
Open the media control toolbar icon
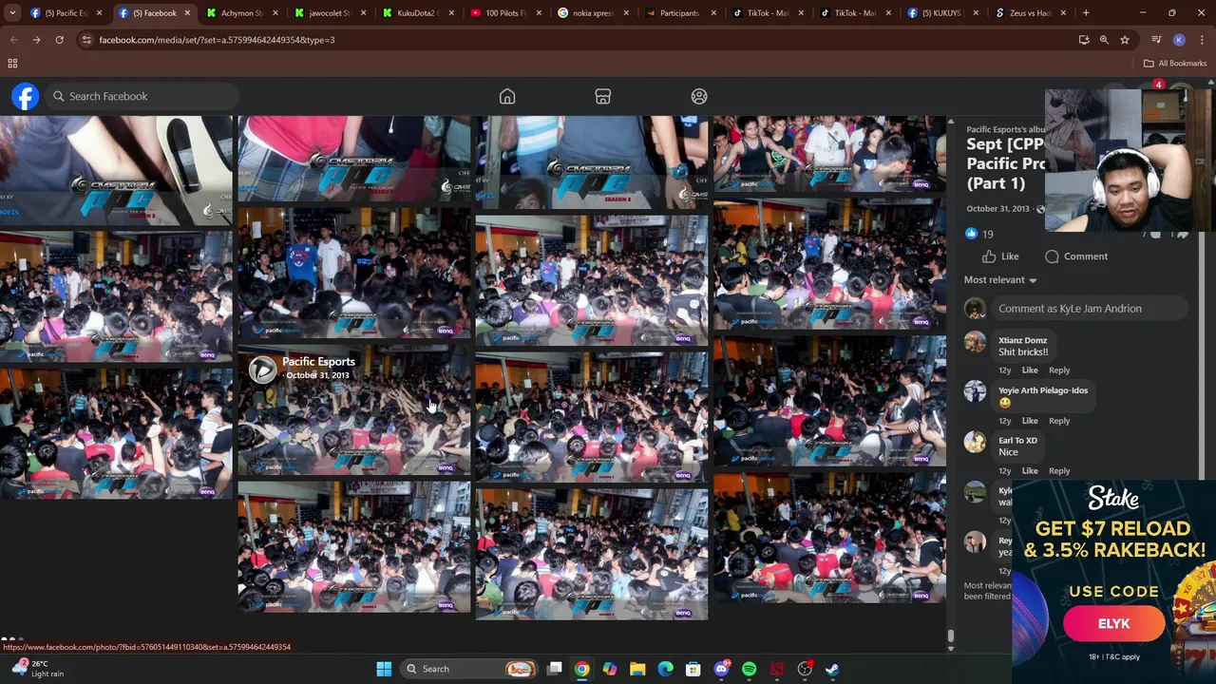tap(1156, 40)
